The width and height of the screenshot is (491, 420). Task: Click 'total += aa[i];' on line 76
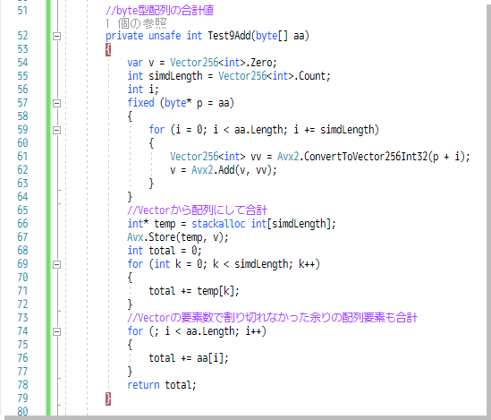point(189,358)
